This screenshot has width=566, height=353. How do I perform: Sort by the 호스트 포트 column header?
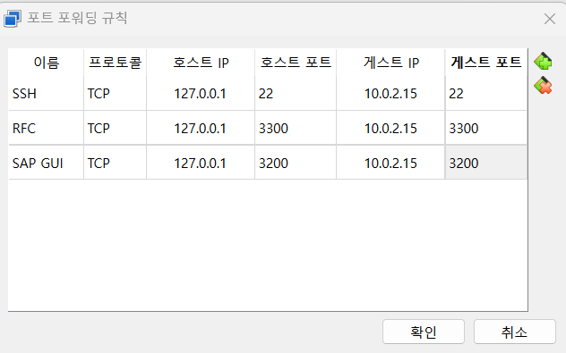[x=296, y=63]
